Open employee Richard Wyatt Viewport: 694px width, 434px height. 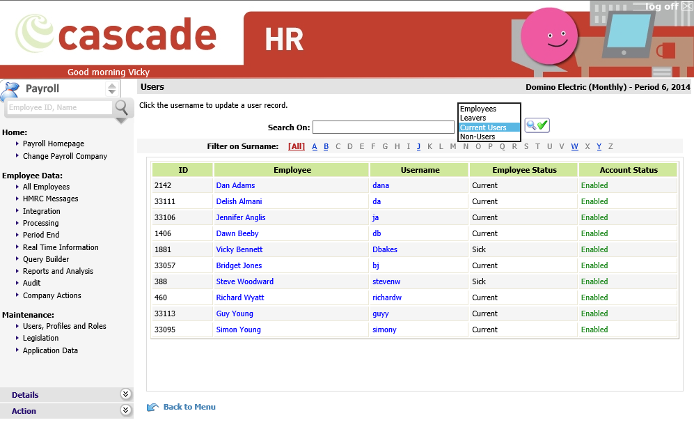click(240, 297)
